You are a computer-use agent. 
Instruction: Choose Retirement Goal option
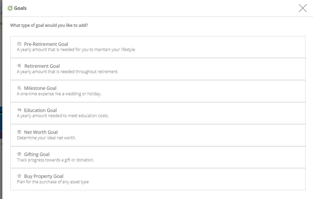(158, 69)
